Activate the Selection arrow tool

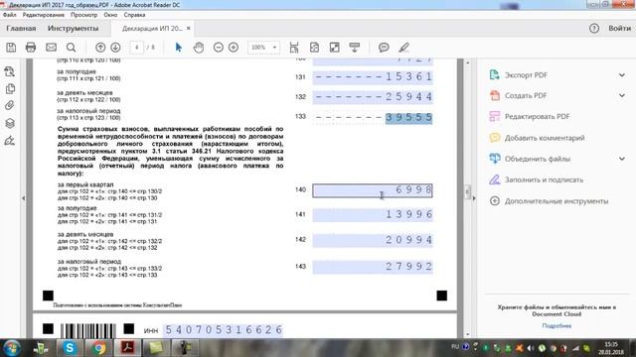pos(179,48)
